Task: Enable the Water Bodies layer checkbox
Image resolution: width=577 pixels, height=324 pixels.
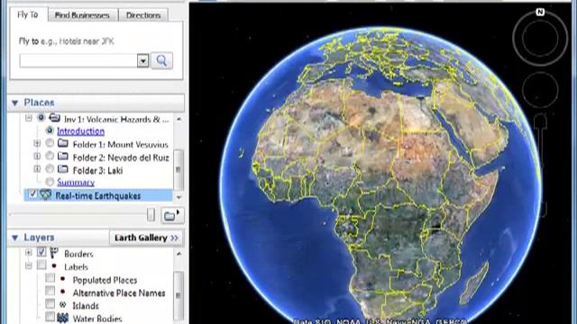Action: point(50,316)
